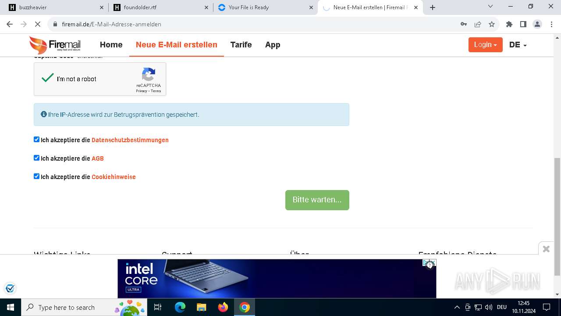Uncheck the AGB acceptance checkbox
The image size is (561, 316).
pyautogui.click(x=37, y=158)
